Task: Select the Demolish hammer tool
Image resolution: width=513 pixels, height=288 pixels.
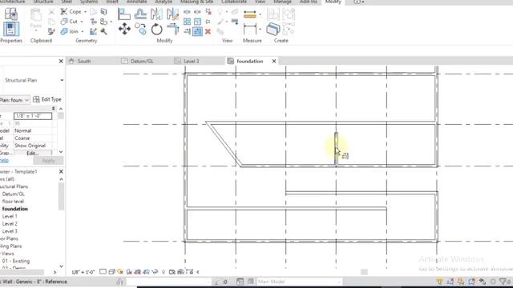Action: coord(103,32)
